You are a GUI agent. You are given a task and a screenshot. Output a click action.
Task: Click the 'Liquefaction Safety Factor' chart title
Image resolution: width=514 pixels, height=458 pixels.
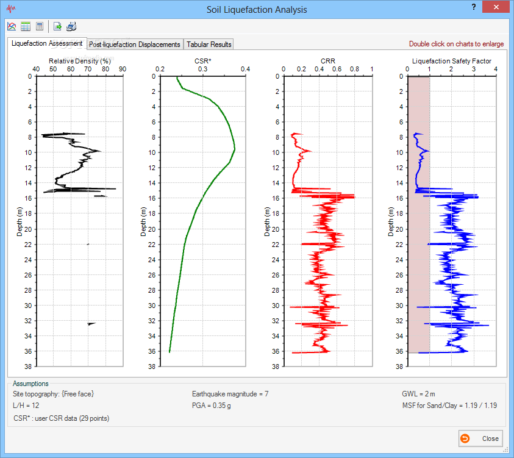point(452,61)
